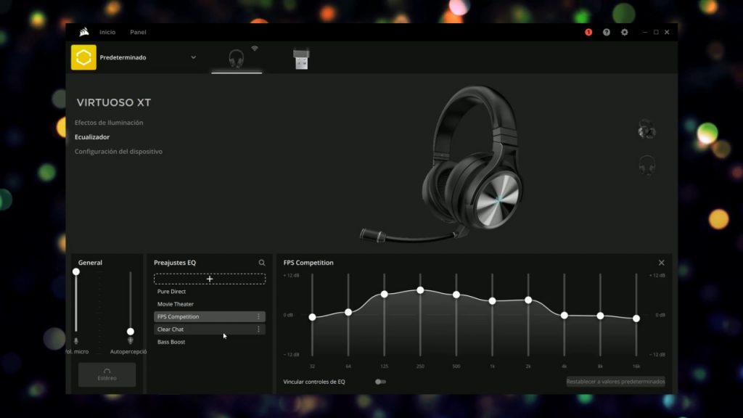
Task: Open Configuración del dispositivo section
Action: 118,152
